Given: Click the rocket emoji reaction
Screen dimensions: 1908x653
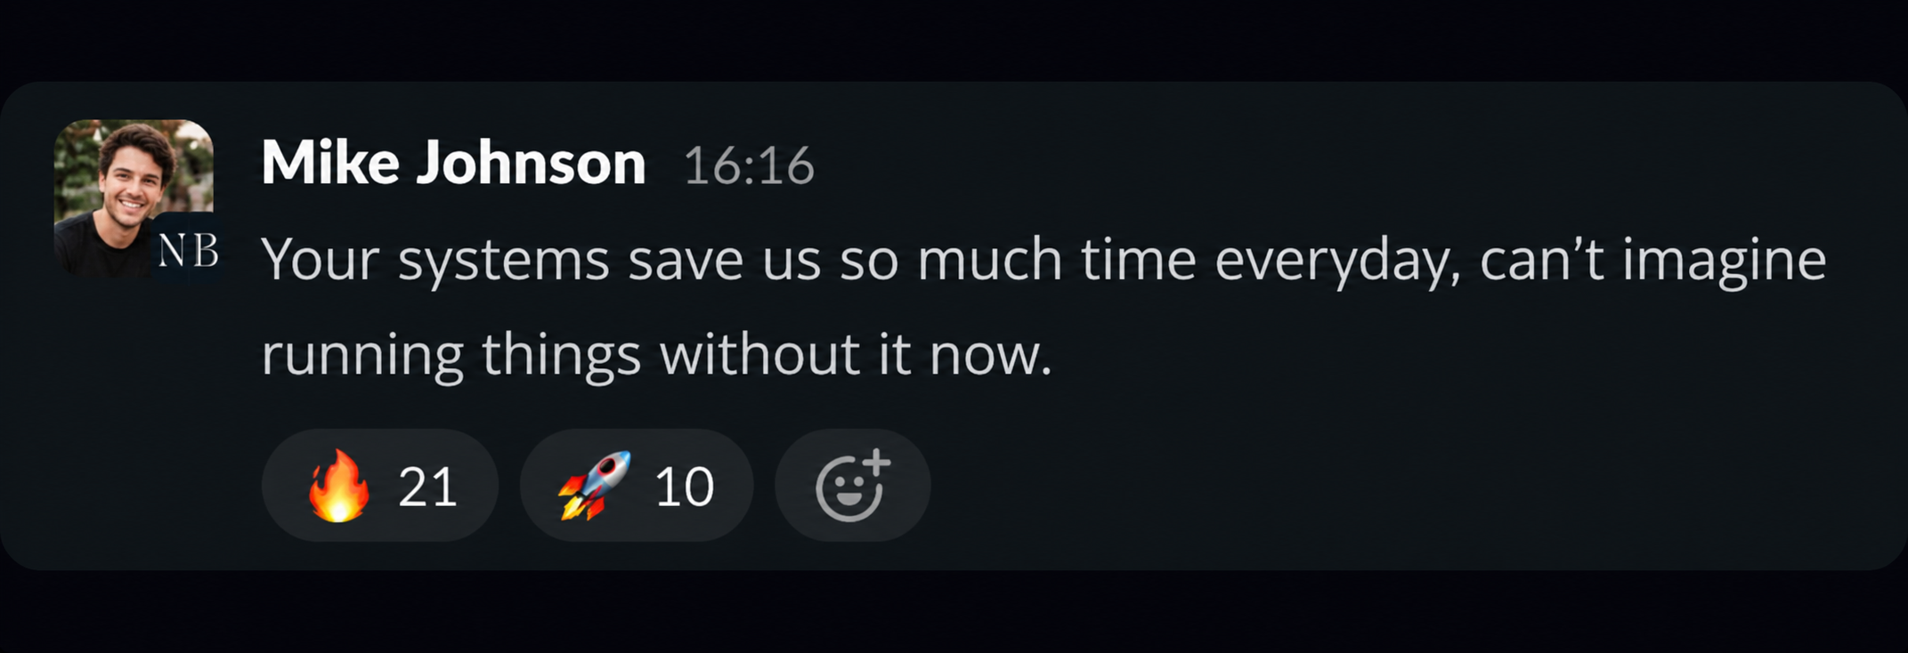Looking at the screenshot, I should click(x=595, y=485).
